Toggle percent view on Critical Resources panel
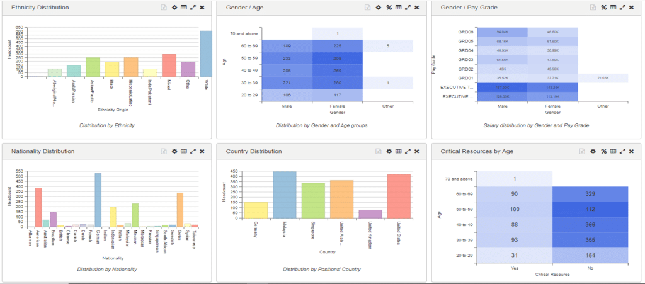The width and height of the screenshot is (645, 284). [x=604, y=151]
